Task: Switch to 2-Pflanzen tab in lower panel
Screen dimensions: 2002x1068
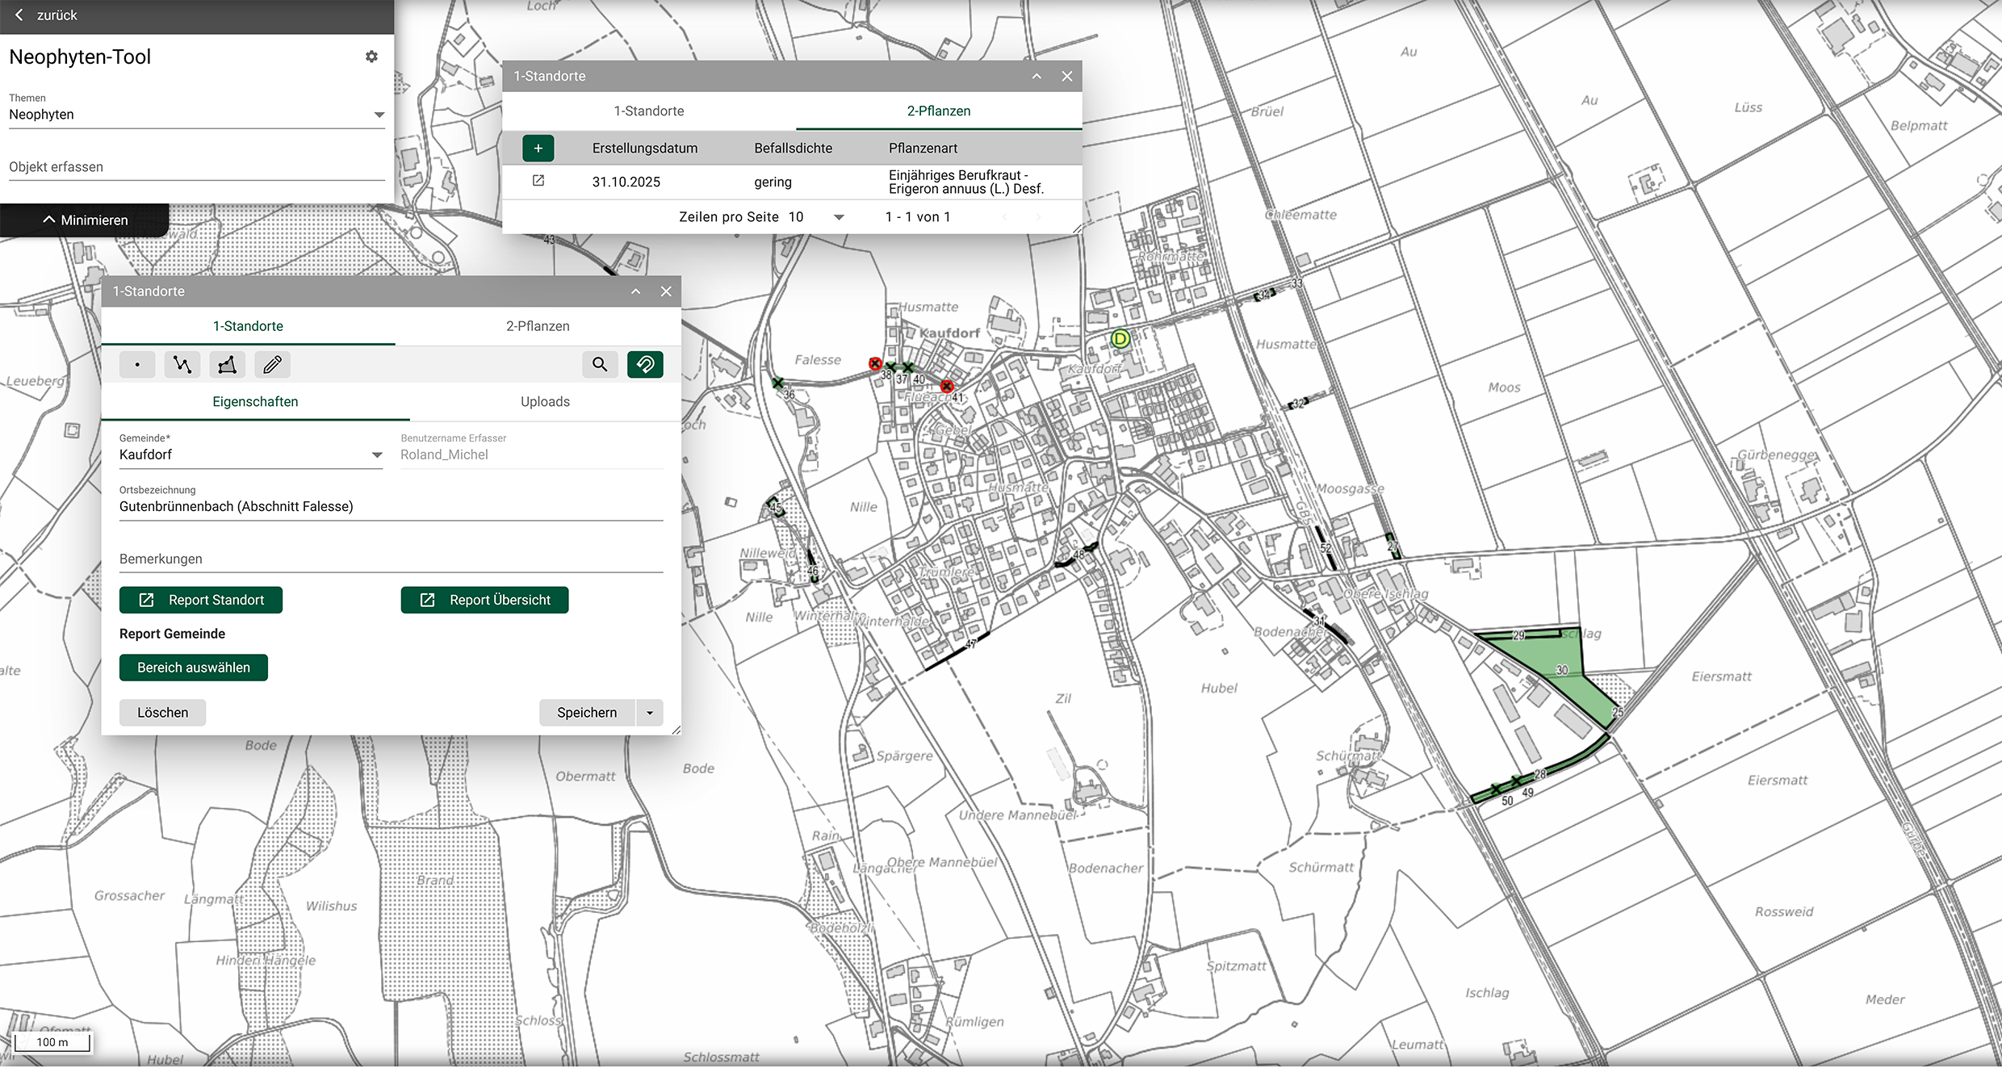Action: click(538, 326)
